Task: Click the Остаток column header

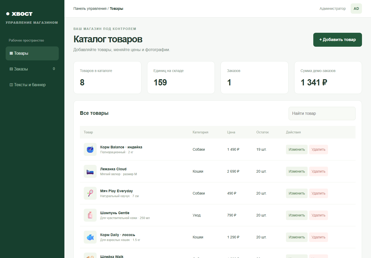Action: point(263,132)
